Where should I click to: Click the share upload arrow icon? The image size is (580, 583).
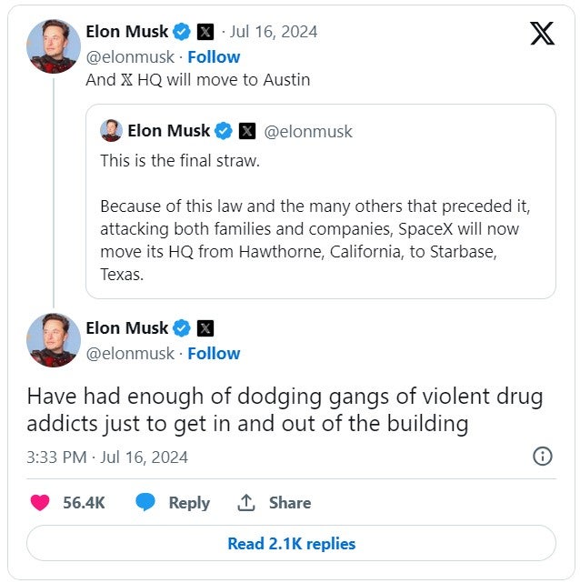coord(246,502)
